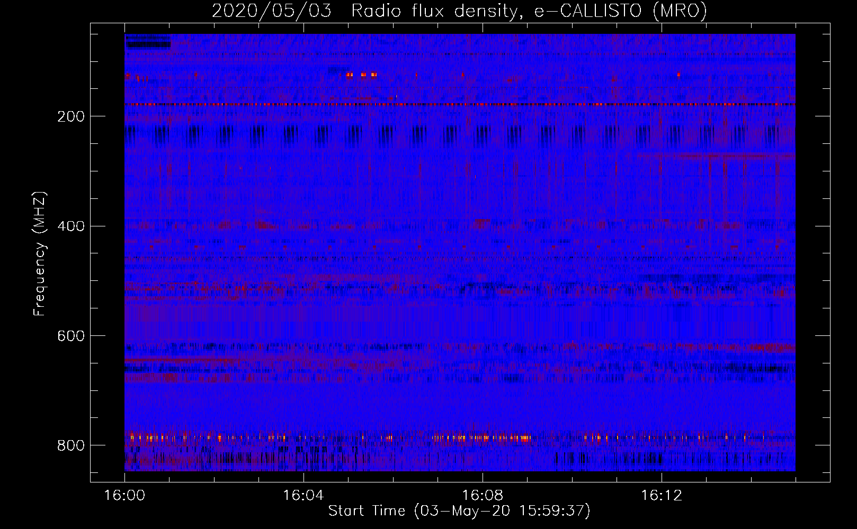Click the 16:12 time tick label

[x=662, y=495]
